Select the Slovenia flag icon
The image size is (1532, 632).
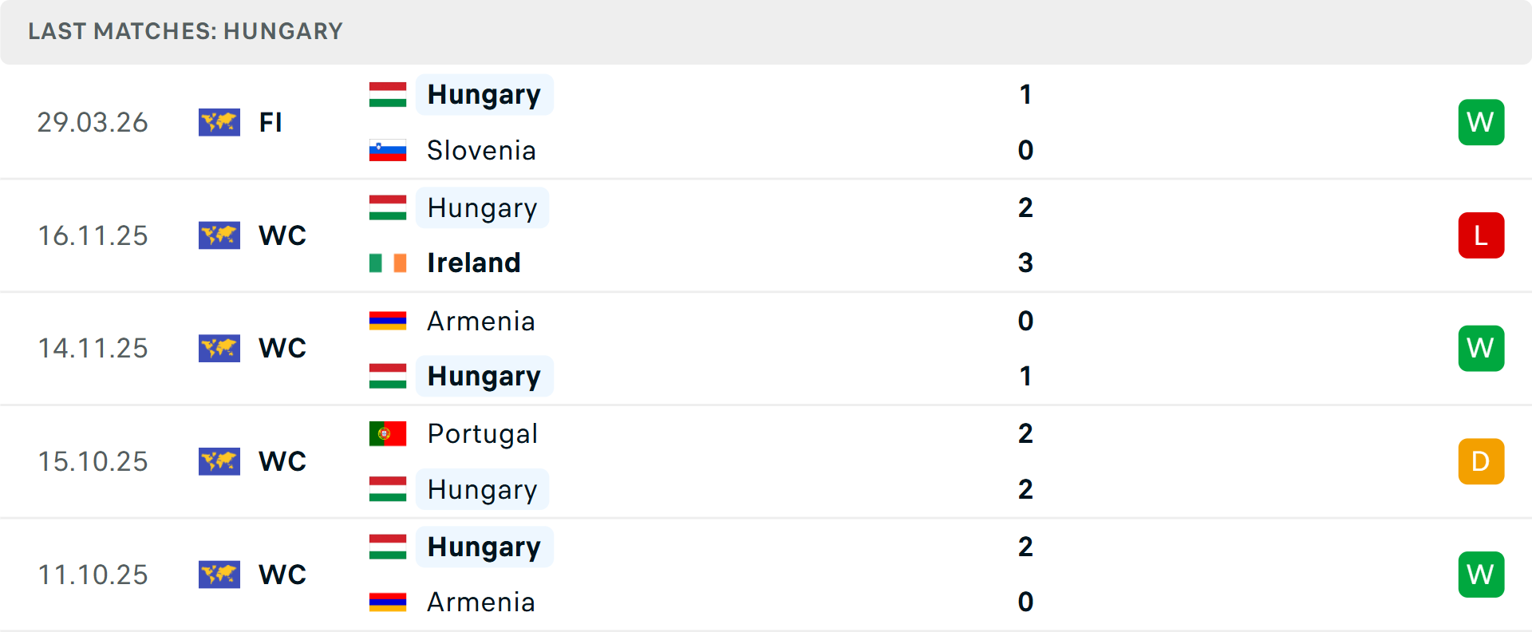[387, 150]
